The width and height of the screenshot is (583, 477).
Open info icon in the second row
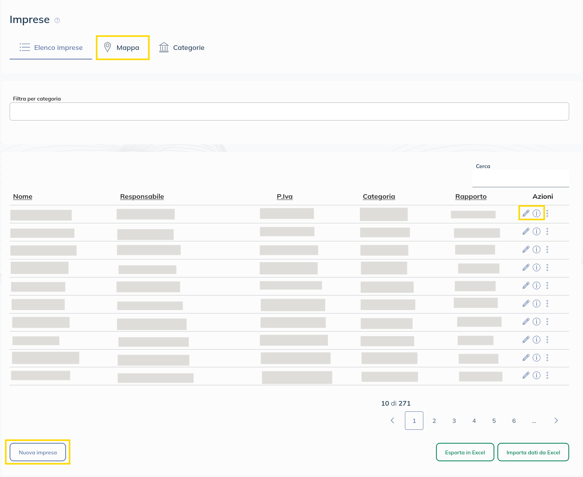click(537, 231)
